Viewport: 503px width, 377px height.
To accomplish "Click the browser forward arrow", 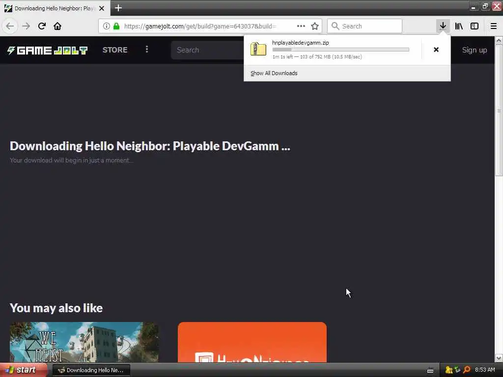I will [26, 26].
